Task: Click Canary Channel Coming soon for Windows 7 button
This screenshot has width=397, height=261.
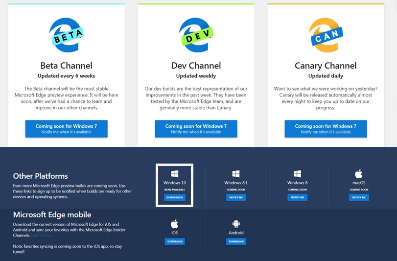Action: click(326, 129)
